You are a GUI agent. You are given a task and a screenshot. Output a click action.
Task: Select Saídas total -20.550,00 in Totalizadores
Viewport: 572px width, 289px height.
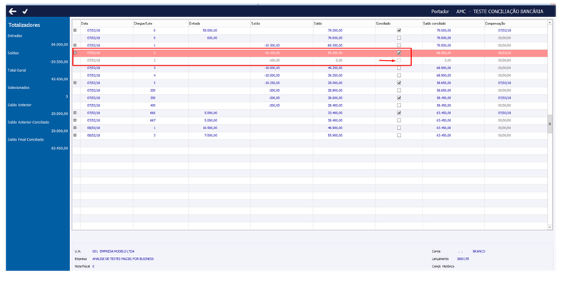tap(59, 62)
